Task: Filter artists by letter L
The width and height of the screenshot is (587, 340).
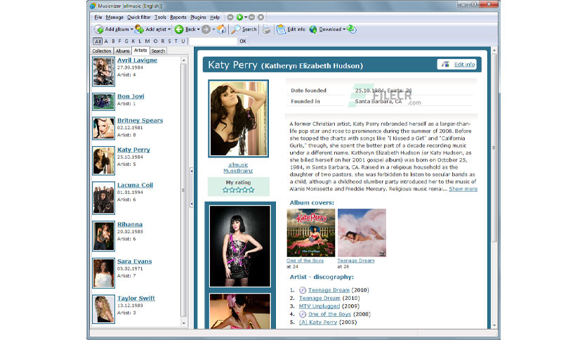Action: 140,41
